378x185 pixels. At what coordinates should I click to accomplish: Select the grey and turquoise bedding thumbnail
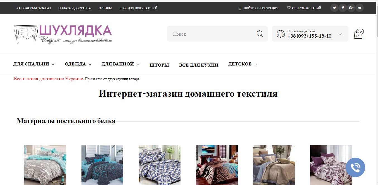point(45,165)
